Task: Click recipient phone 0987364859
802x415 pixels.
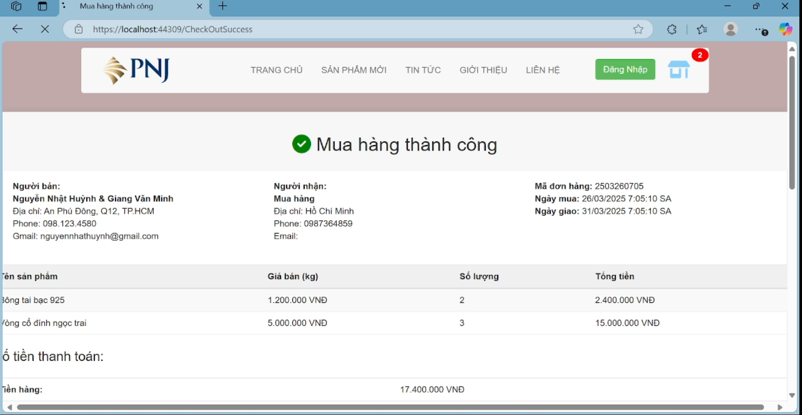Action: coord(328,224)
